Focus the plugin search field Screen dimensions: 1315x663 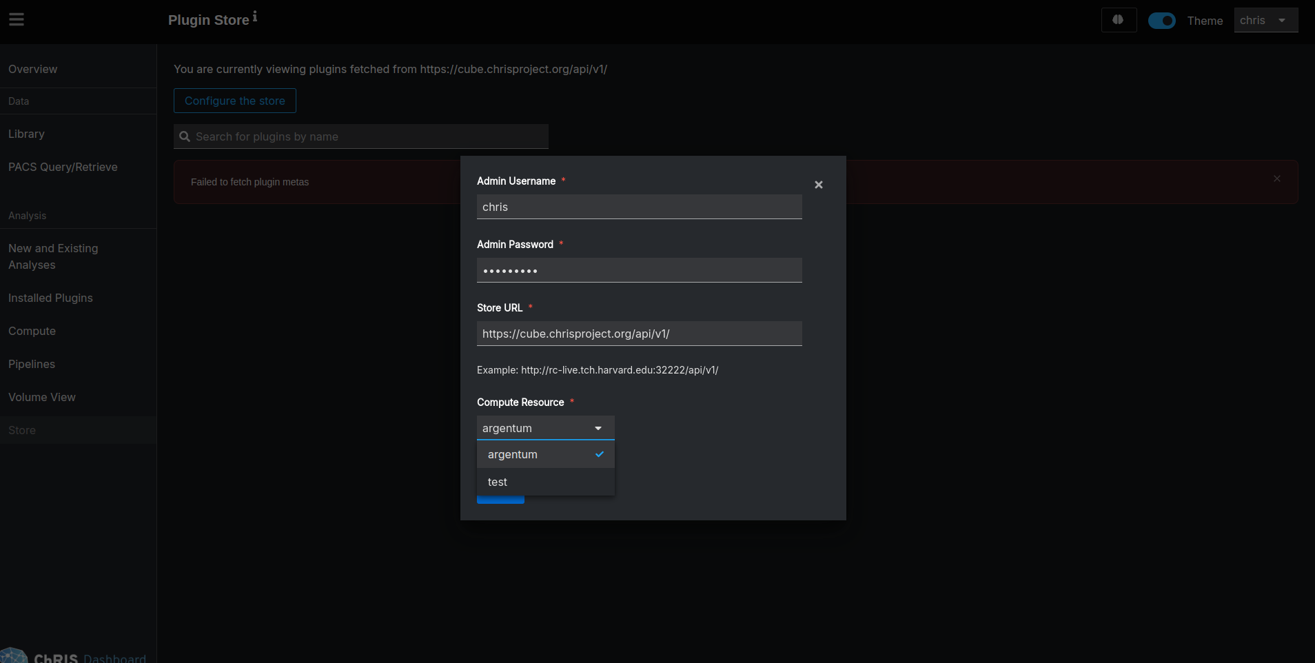(x=361, y=136)
